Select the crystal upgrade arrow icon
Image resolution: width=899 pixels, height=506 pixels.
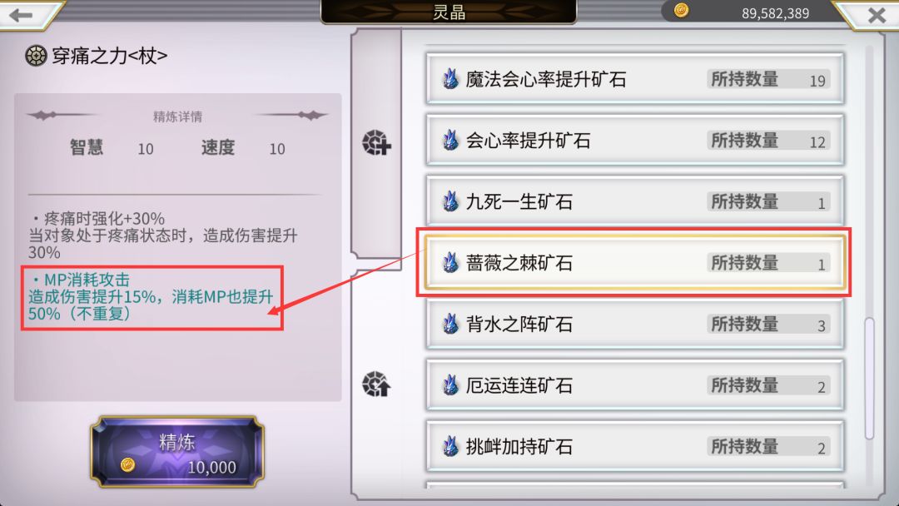click(x=376, y=384)
